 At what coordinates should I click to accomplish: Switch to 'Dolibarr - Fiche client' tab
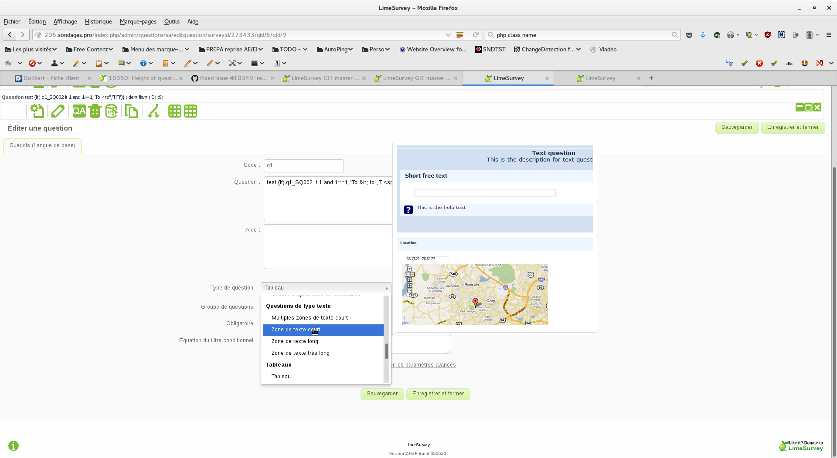tap(51, 78)
